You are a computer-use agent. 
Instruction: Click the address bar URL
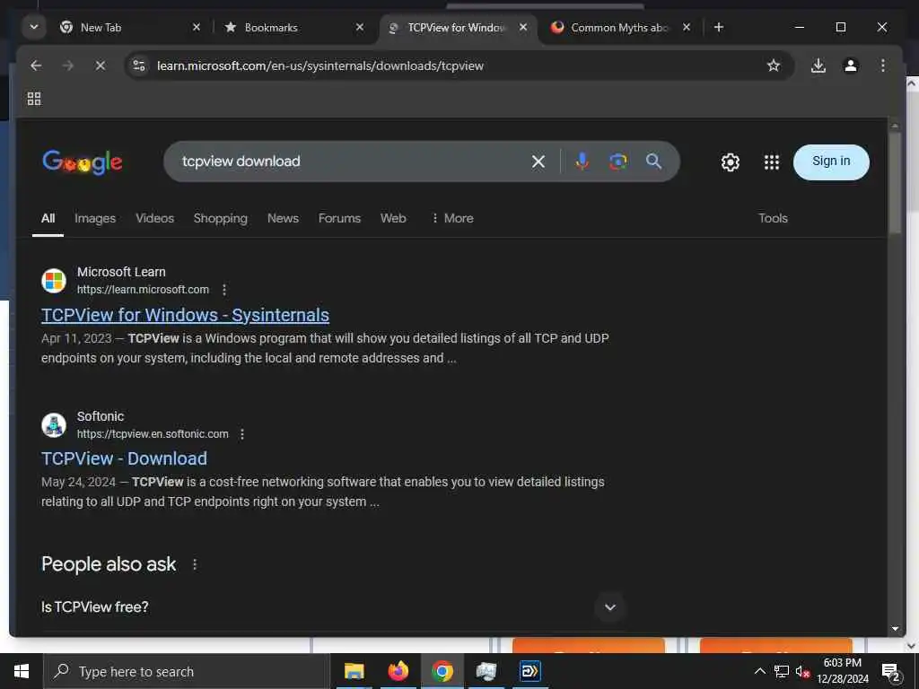pyautogui.click(x=320, y=65)
